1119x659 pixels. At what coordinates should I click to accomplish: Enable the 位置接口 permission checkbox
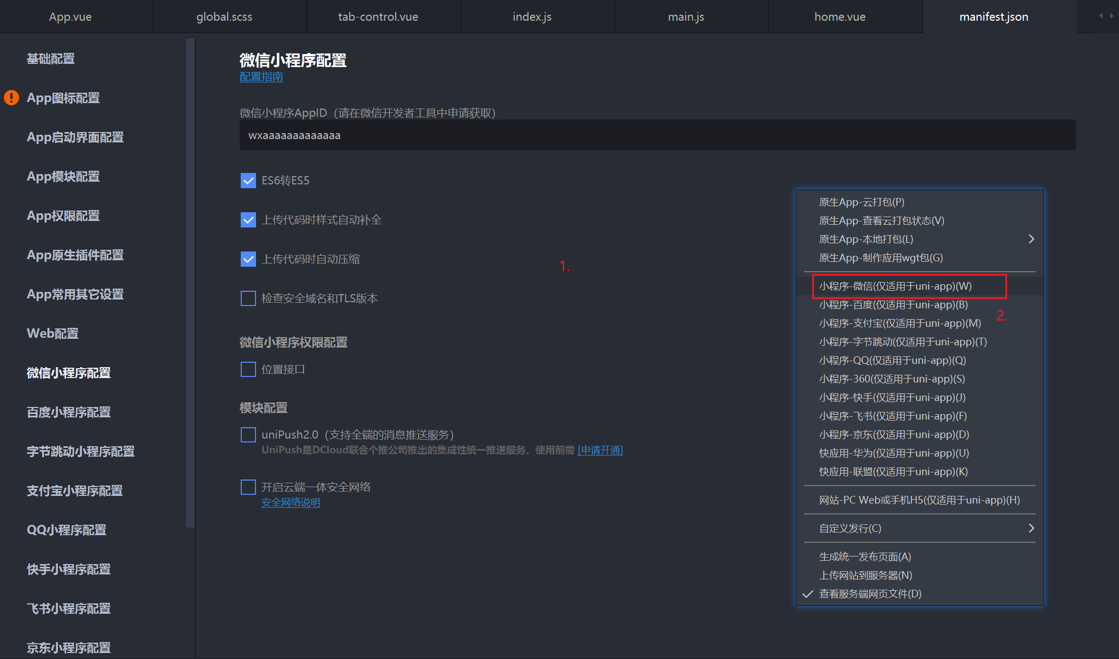click(x=248, y=369)
